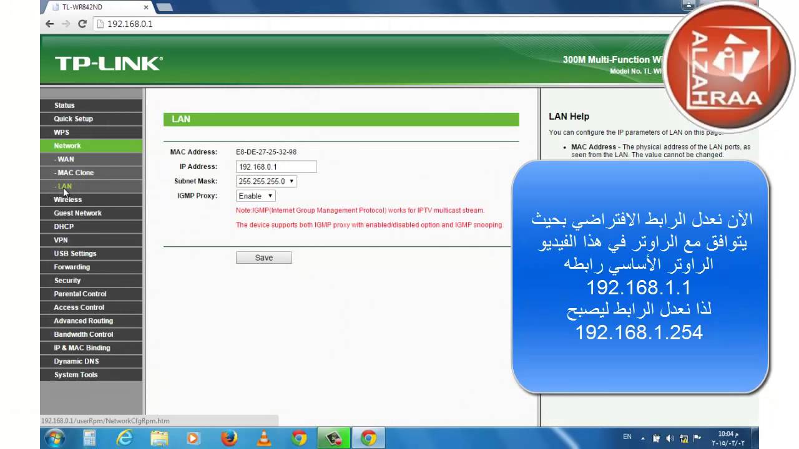The image size is (799, 449).
Task: Open the Wireless menu
Action: [91, 200]
